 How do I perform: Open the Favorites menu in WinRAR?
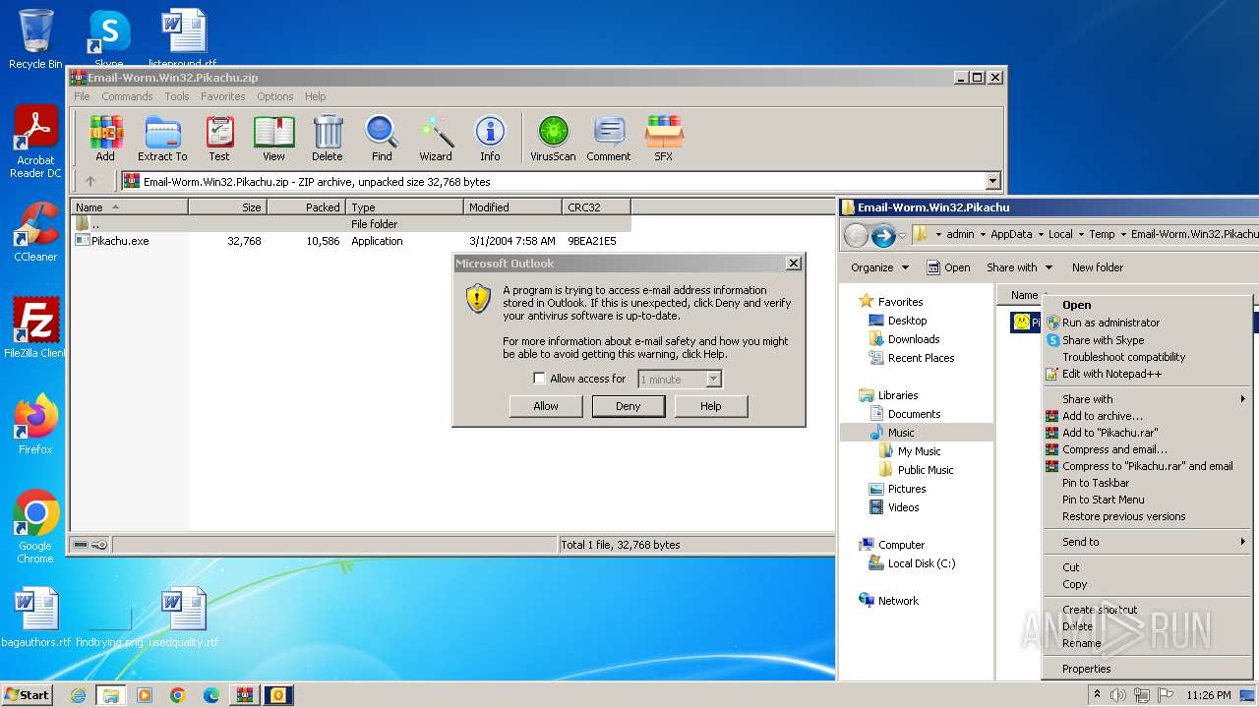tap(223, 96)
